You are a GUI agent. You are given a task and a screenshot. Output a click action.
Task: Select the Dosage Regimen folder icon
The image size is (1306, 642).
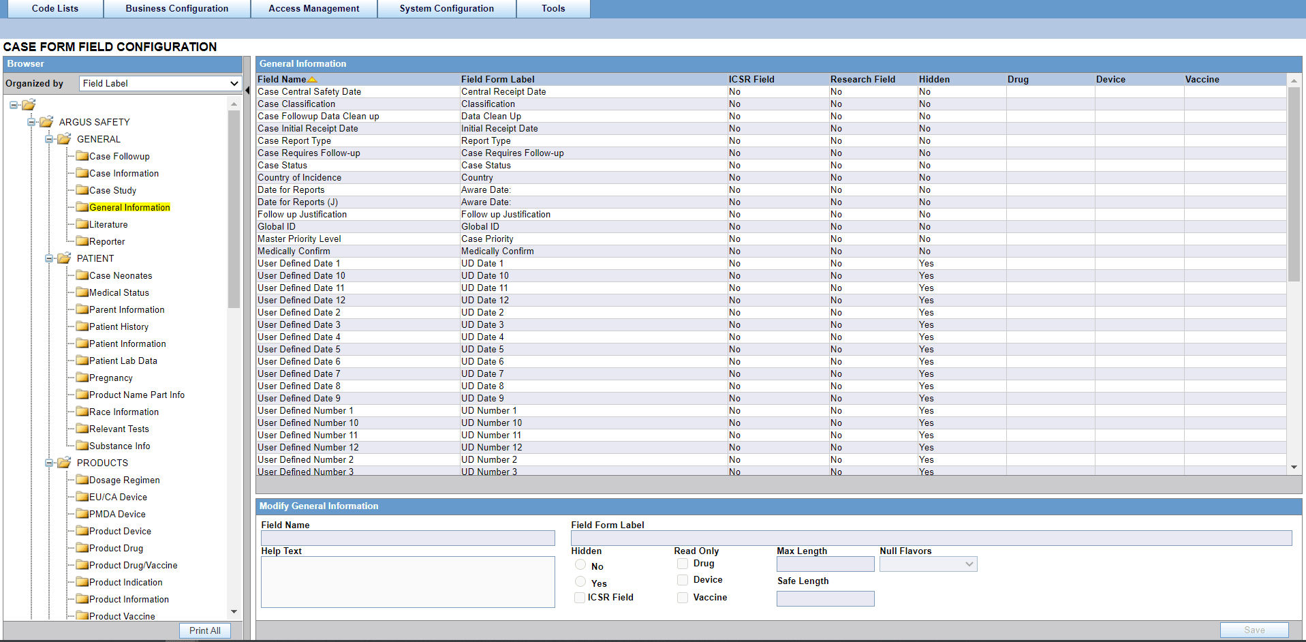point(82,480)
